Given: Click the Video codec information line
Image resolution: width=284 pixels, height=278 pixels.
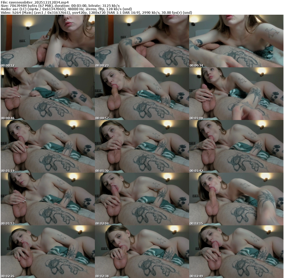Looking at the screenshot, I should click(x=96, y=13).
